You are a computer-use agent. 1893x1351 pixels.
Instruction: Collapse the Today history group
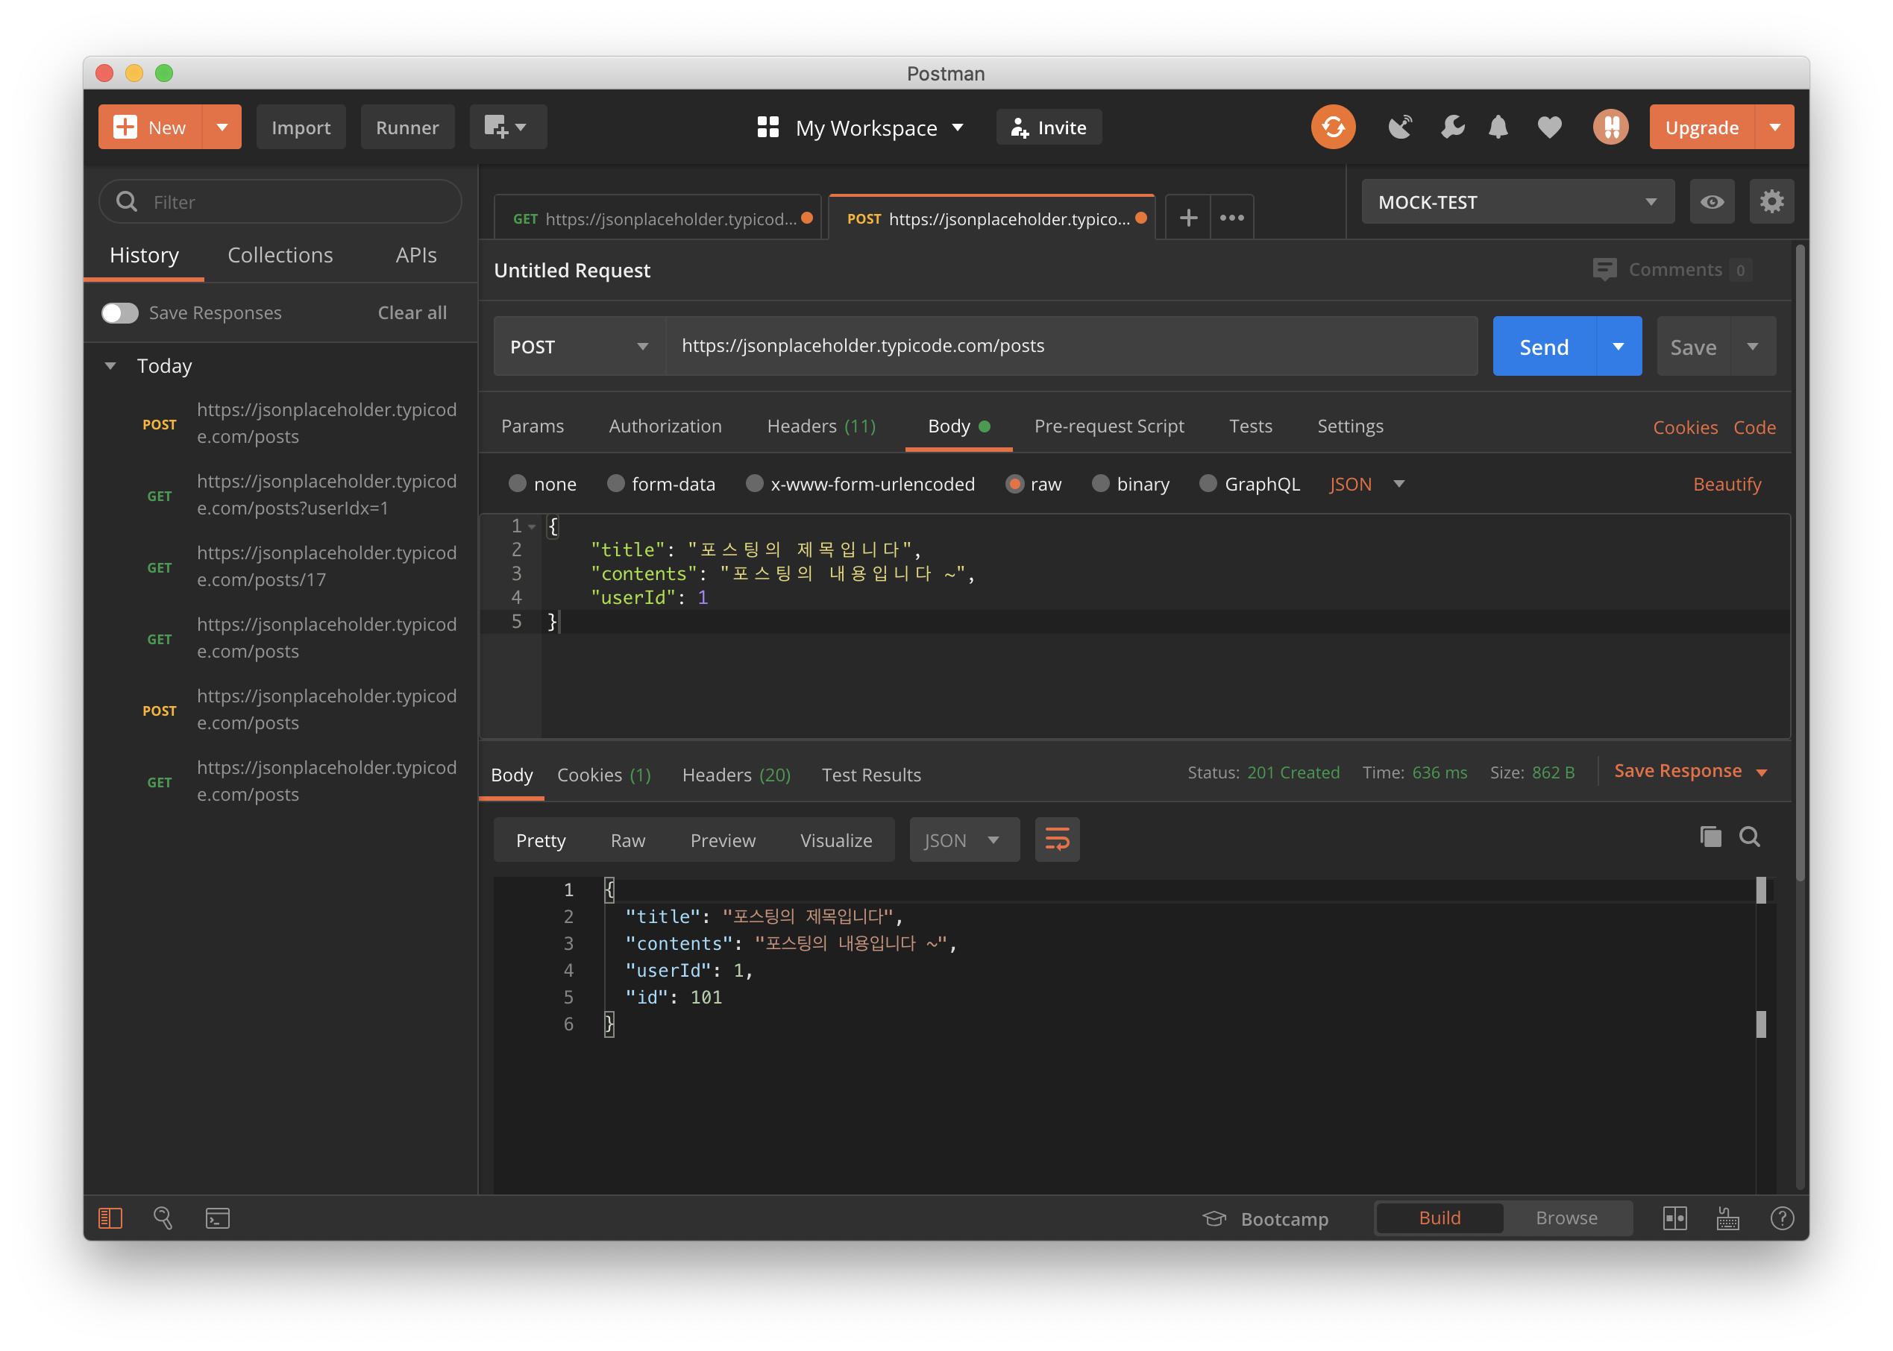[x=110, y=366]
